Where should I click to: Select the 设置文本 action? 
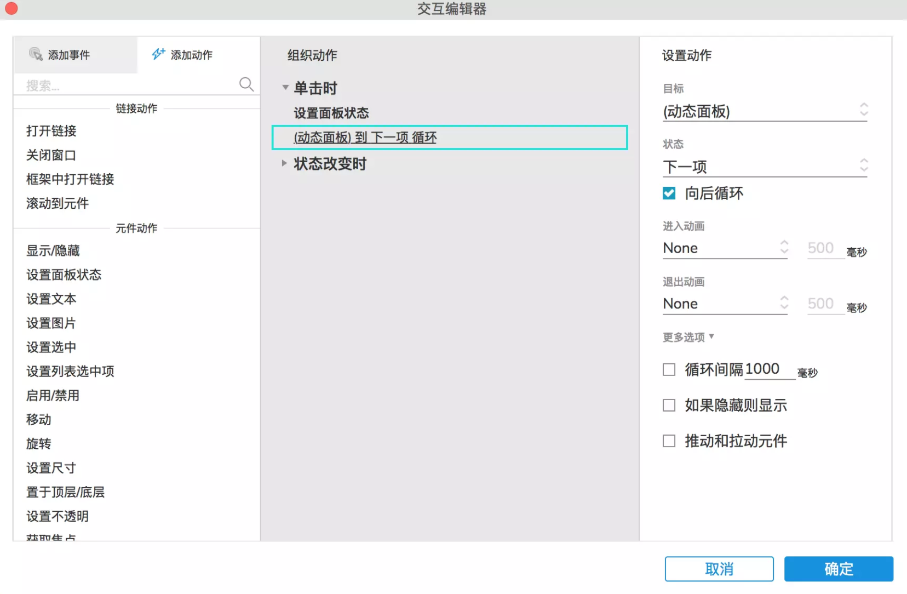(51, 299)
